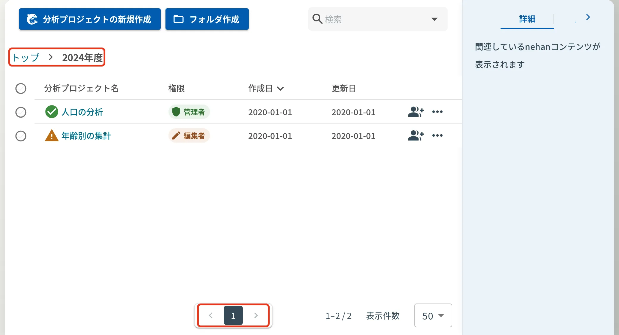Click the 2024年度 breadcrumb item
619x335 pixels.
82,57
